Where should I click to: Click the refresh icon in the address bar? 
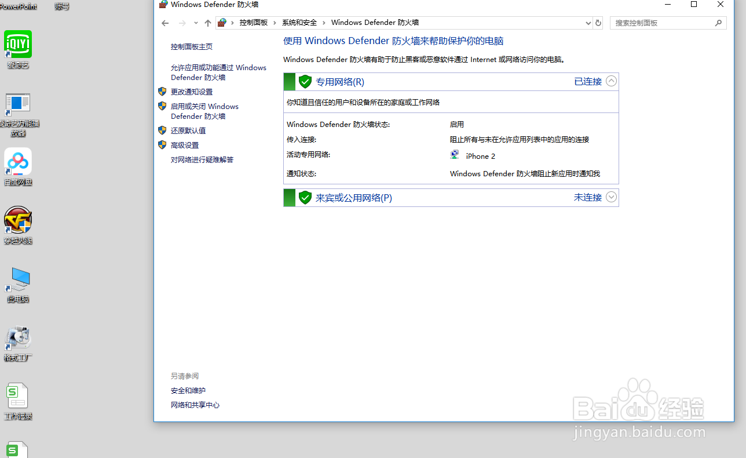[x=598, y=23]
